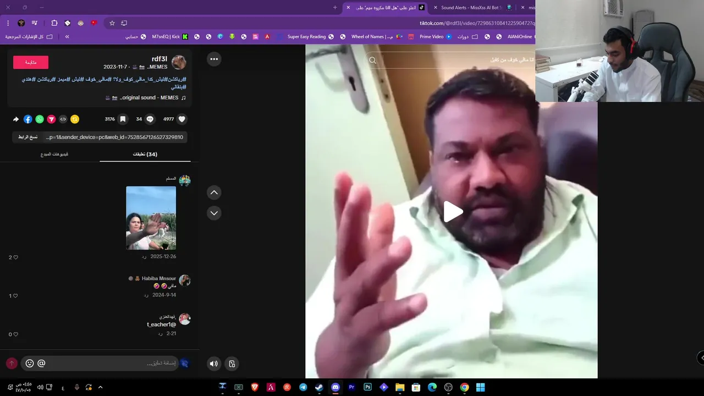Repost using the yellow repost icon

coord(75,119)
